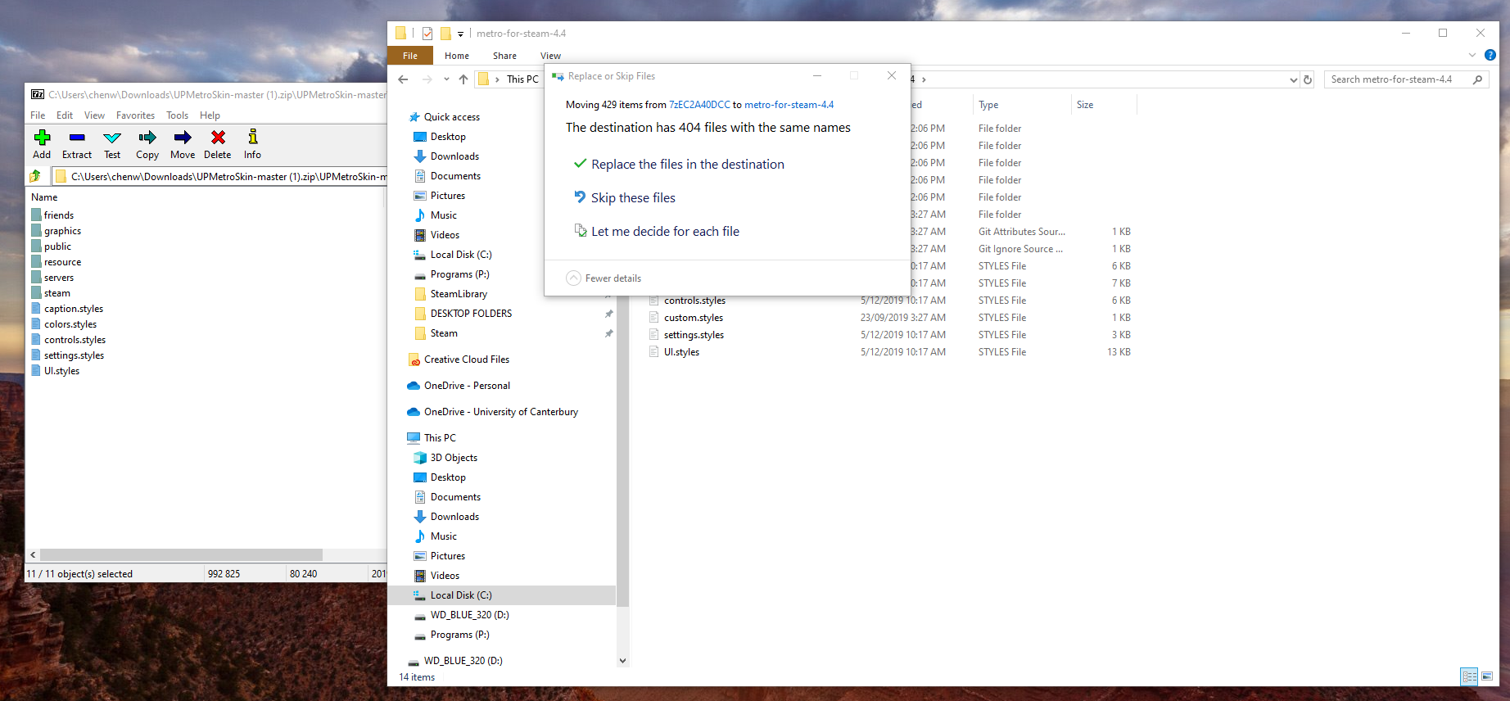Expand the ribbon chevron in Explorer
The image size is (1510, 701).
1472,55
